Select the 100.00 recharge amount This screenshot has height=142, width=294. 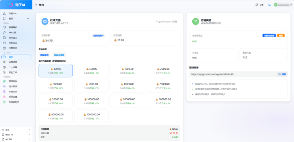(x=56, y=71)
